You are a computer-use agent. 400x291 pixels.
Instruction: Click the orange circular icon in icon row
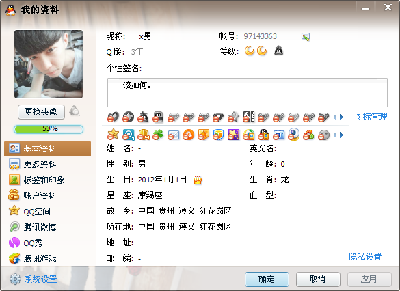point(188,135)
